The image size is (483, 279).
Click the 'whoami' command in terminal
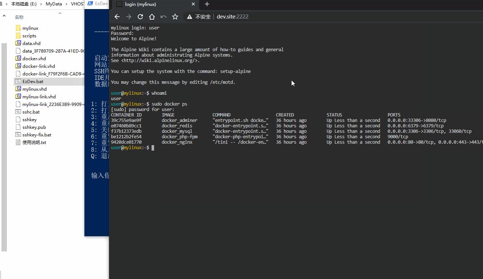(x=159, y=93)
